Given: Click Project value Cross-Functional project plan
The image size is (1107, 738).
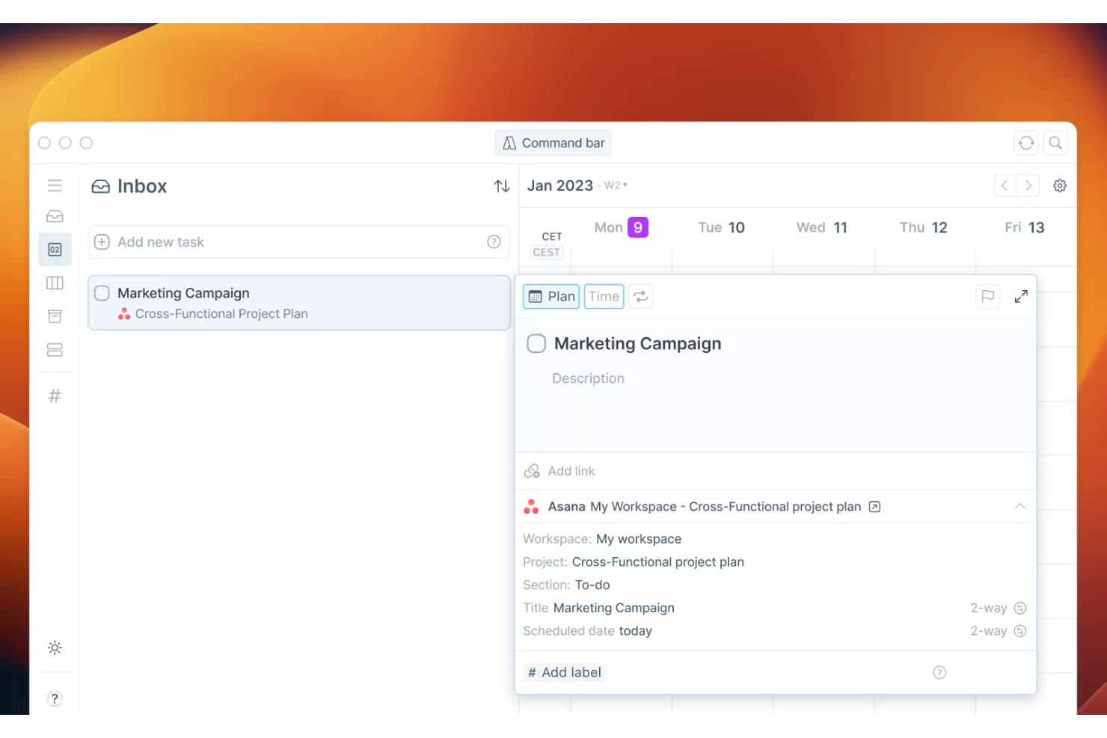Looking at the screenshot, I should pos(657,562).
